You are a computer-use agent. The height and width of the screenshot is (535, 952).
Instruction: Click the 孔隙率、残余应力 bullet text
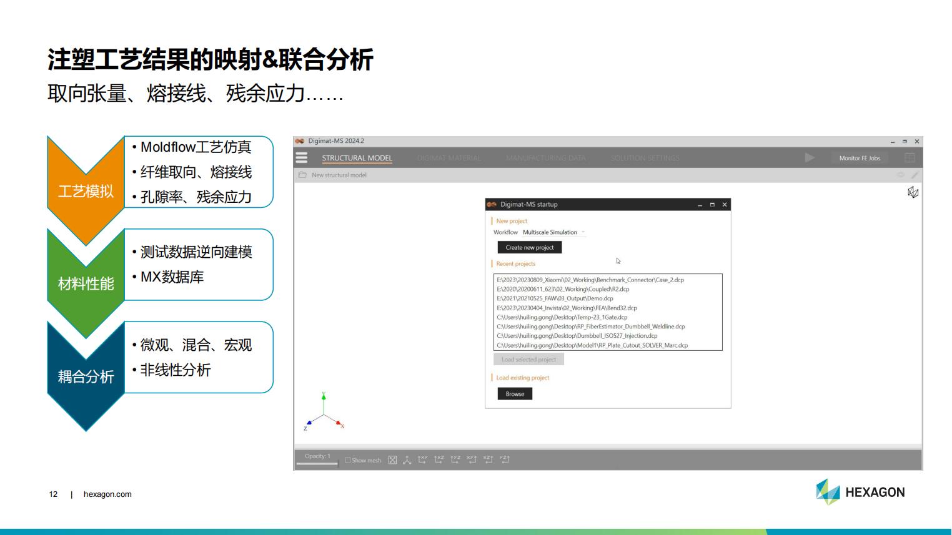[196, 197]
